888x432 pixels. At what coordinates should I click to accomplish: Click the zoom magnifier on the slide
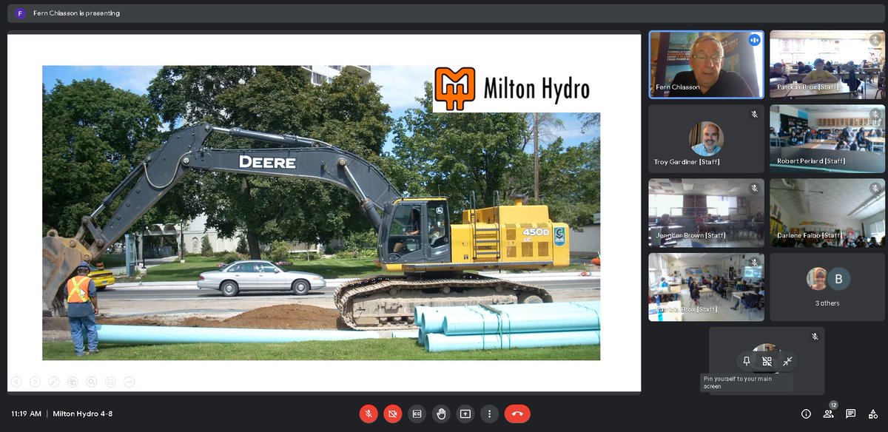[x=91, y=382]
